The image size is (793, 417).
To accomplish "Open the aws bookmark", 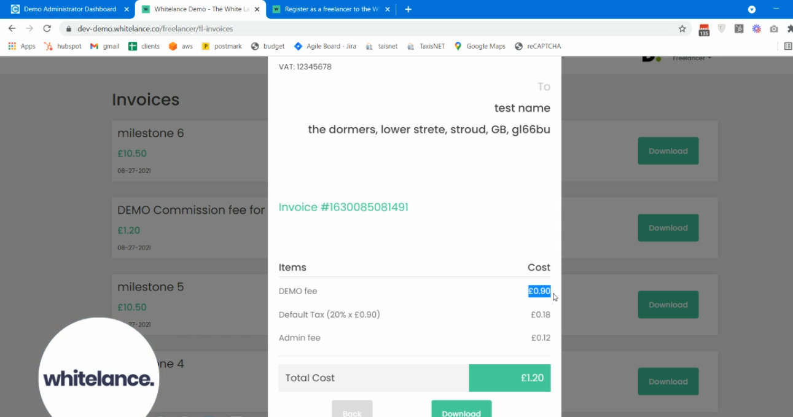I will tap(181, 46).
